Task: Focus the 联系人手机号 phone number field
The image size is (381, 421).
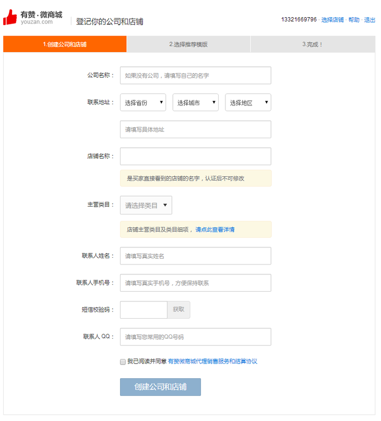Action: tap(196, 283)
